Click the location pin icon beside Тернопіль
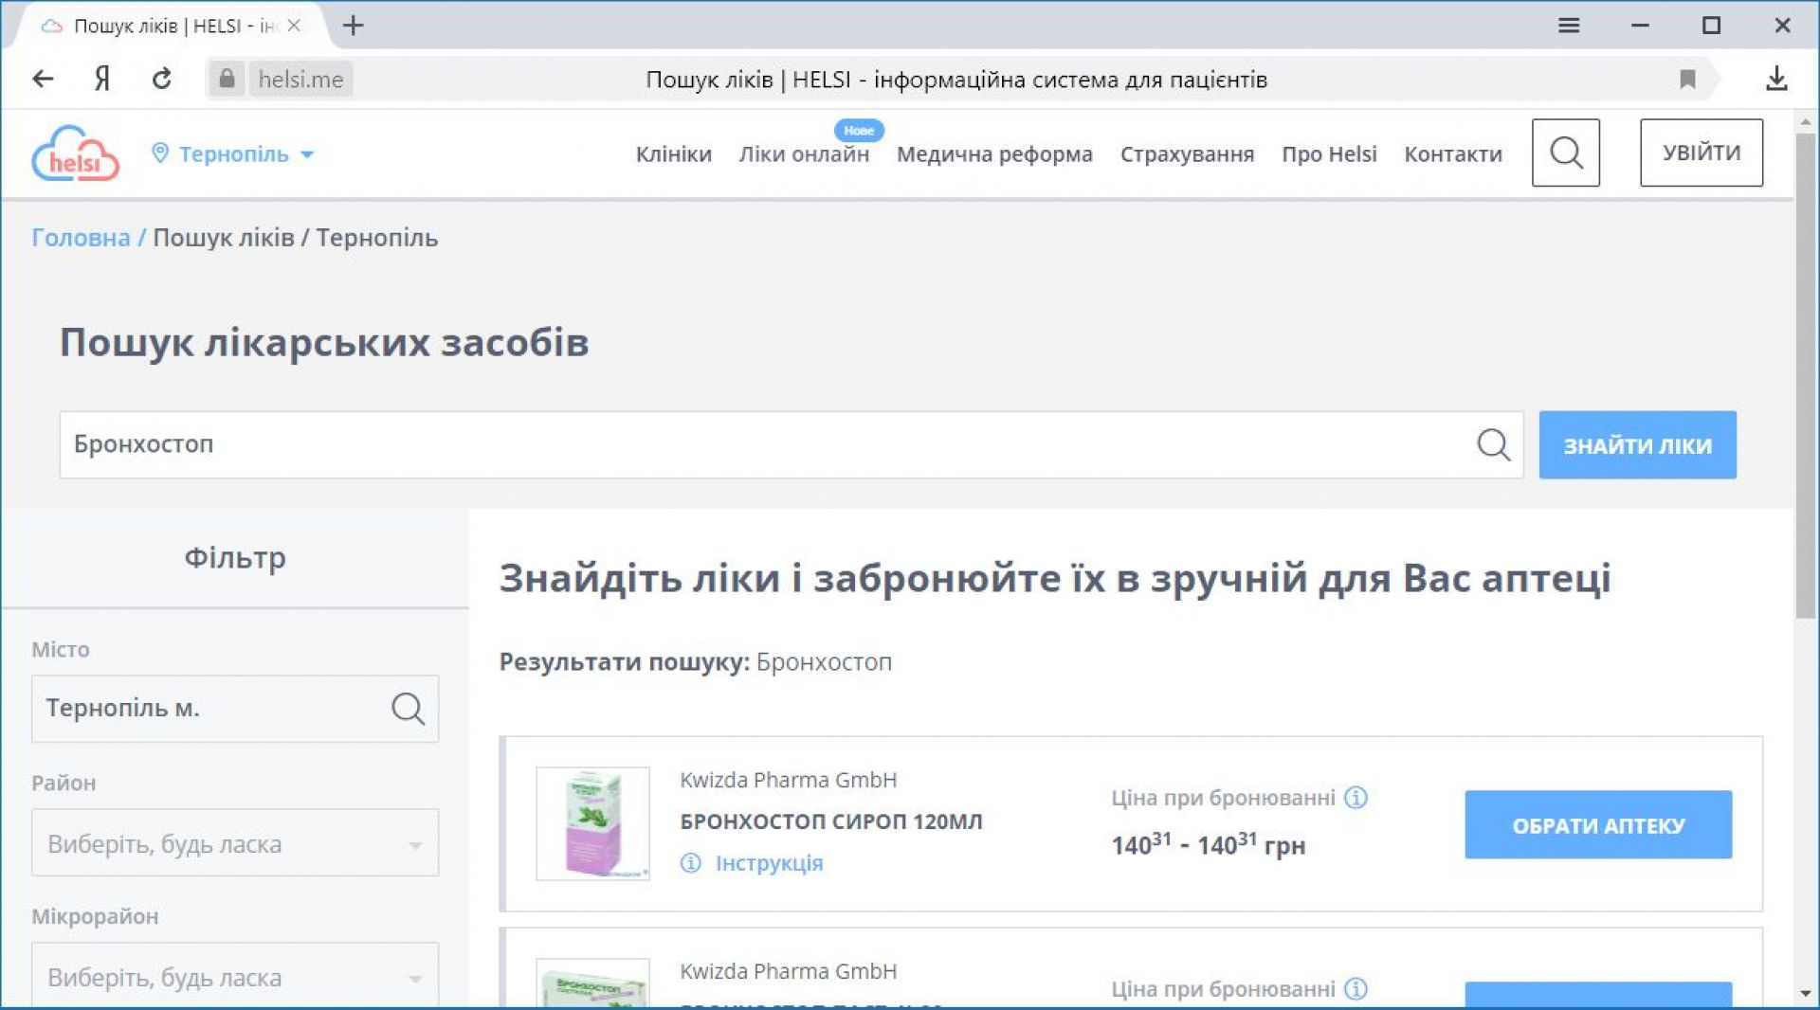The height and width of the screenshot is (1010, 1820). [x=160, y=153]
